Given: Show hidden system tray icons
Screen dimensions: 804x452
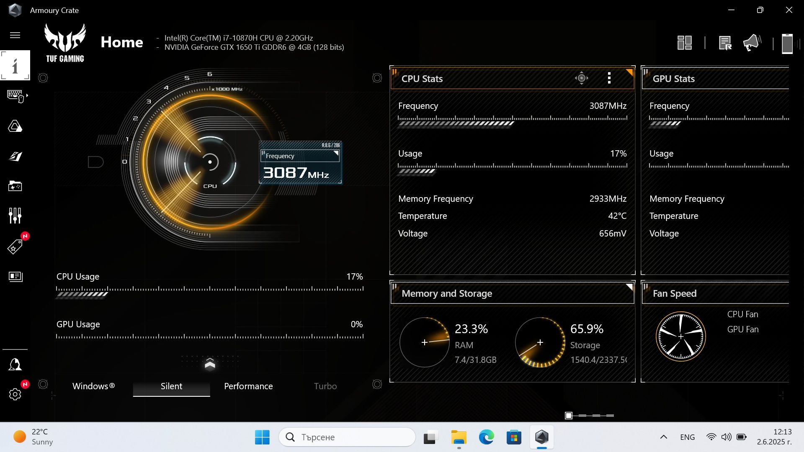Looking at the screenshot, I should [664, 437].
